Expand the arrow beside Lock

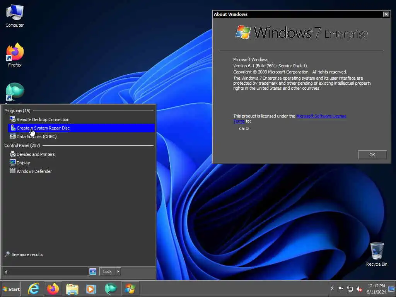118,272
